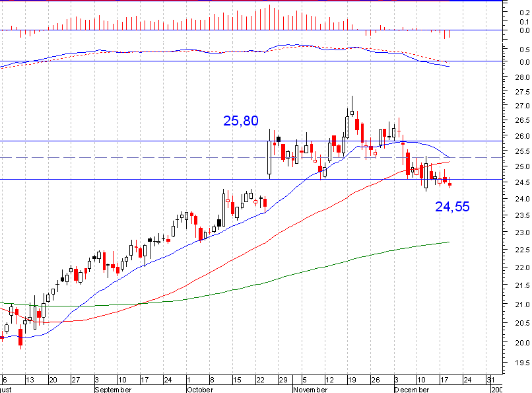The image size is (532, 393).
Task: Click the October month label
Action: [x=200, y=390]
